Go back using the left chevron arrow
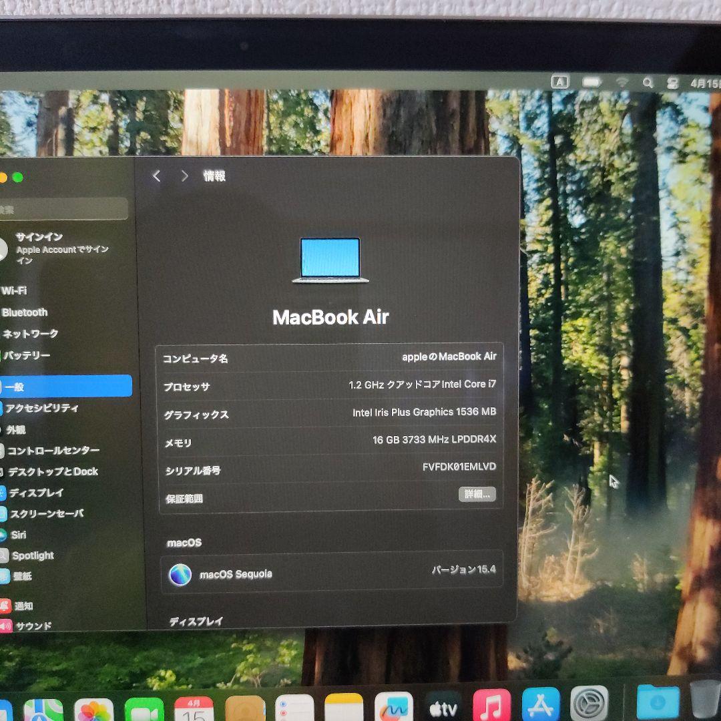The image size is (721, 721). (x=157, y=176)
